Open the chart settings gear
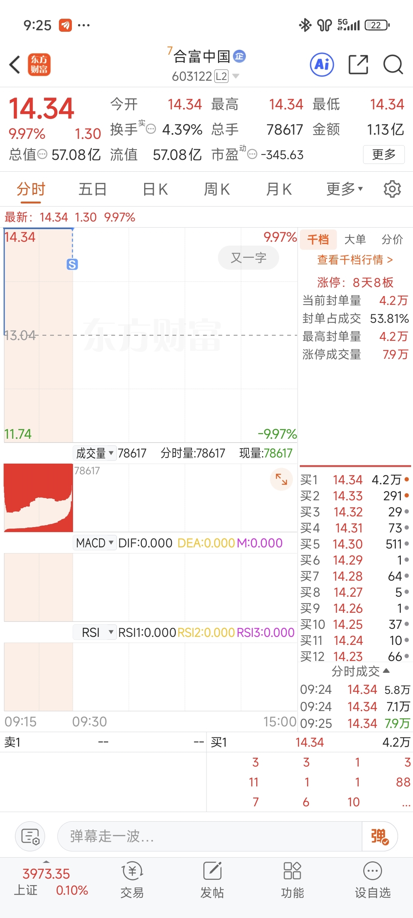This screenshot has height=918, width=413. click(x=392, y=189)
